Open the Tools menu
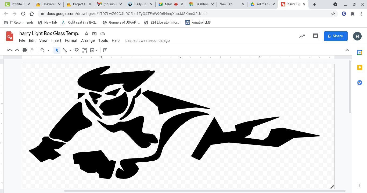 [x=103, y=40]
